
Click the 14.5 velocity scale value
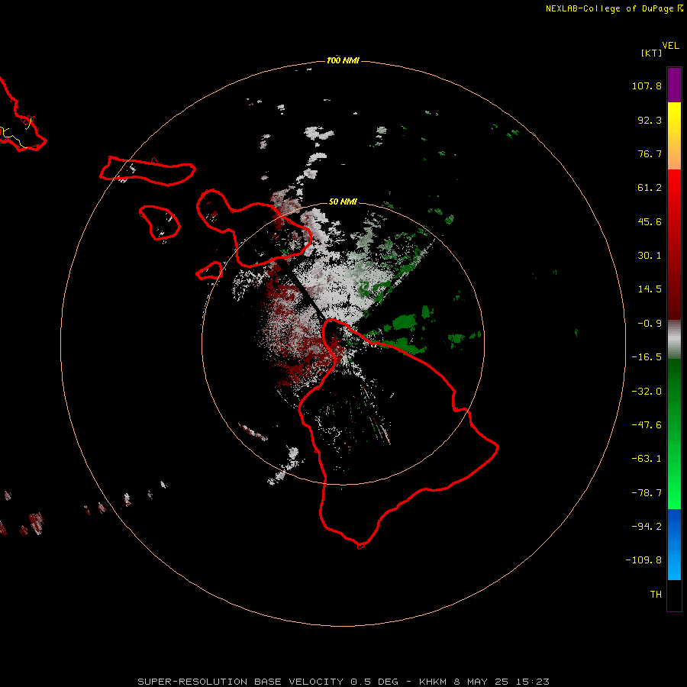click(650, 289)
